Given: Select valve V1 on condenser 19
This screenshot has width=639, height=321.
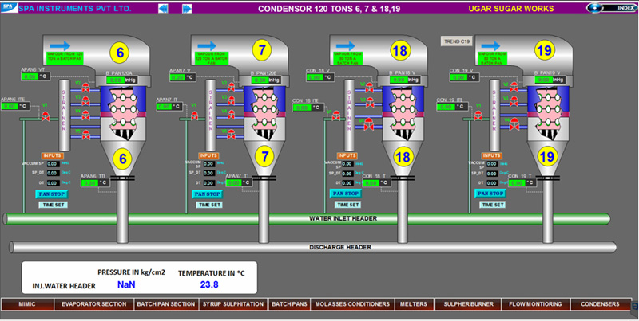Looking at the screenshot, I should [478, 116].
